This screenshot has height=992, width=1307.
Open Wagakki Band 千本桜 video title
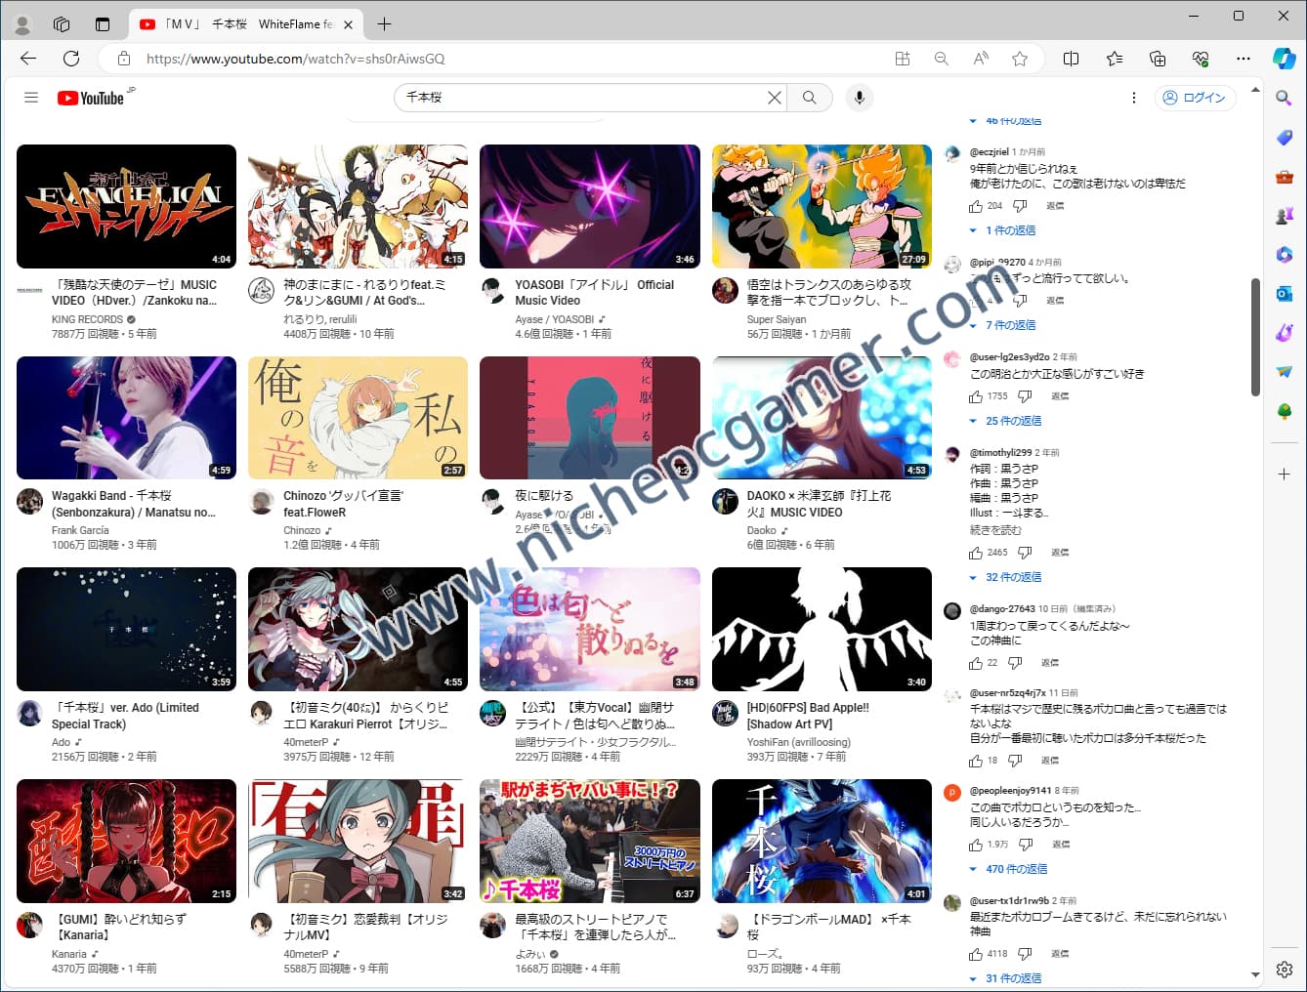(x=134, y=504)
